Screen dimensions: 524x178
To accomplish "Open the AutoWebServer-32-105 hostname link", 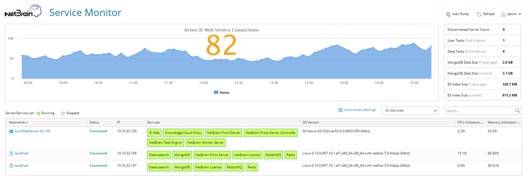I will coord(32,131).
